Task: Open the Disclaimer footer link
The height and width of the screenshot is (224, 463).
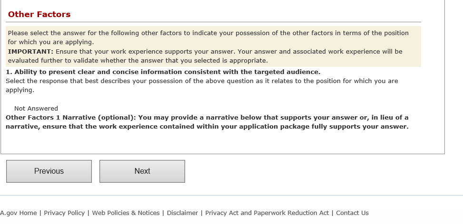Action: tap(182, 213)
